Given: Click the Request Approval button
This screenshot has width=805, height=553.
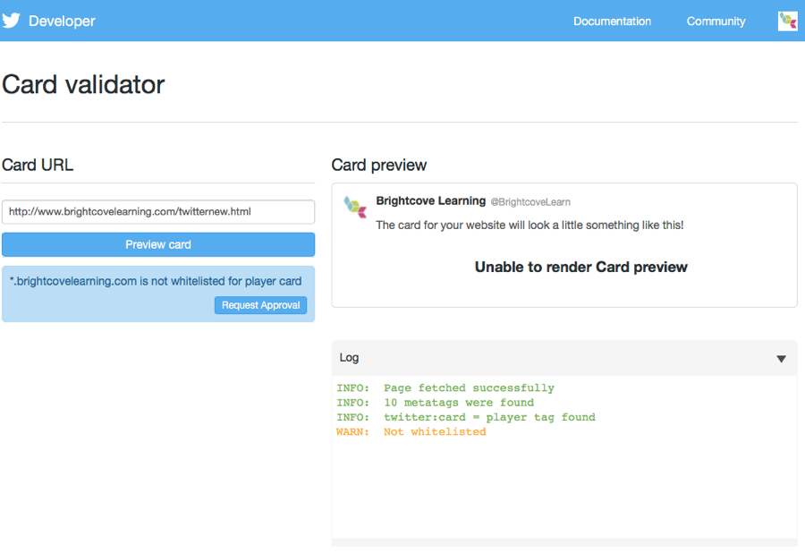Looking at the screenshot, I should pos(261,305).
